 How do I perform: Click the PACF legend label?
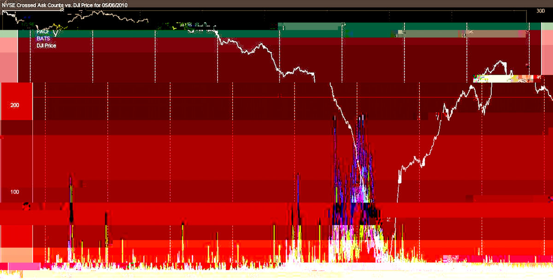point(43,32)
